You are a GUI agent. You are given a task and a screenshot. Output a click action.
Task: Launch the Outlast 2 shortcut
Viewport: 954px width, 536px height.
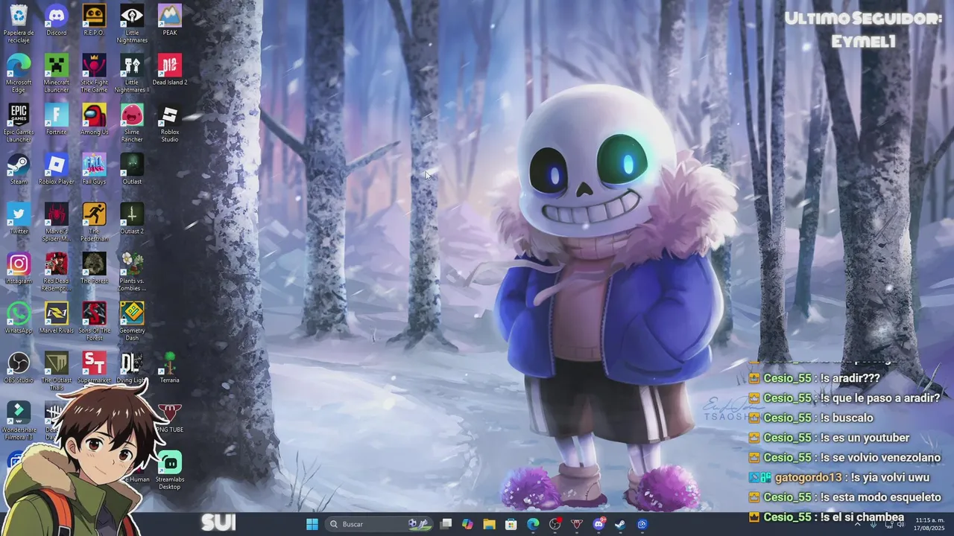coord(132,219)
